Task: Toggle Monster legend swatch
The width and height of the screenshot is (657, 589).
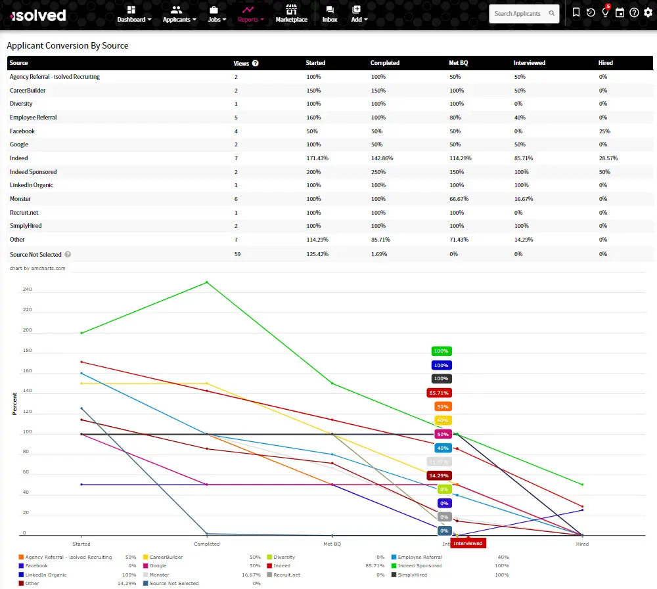Action: 145,575
